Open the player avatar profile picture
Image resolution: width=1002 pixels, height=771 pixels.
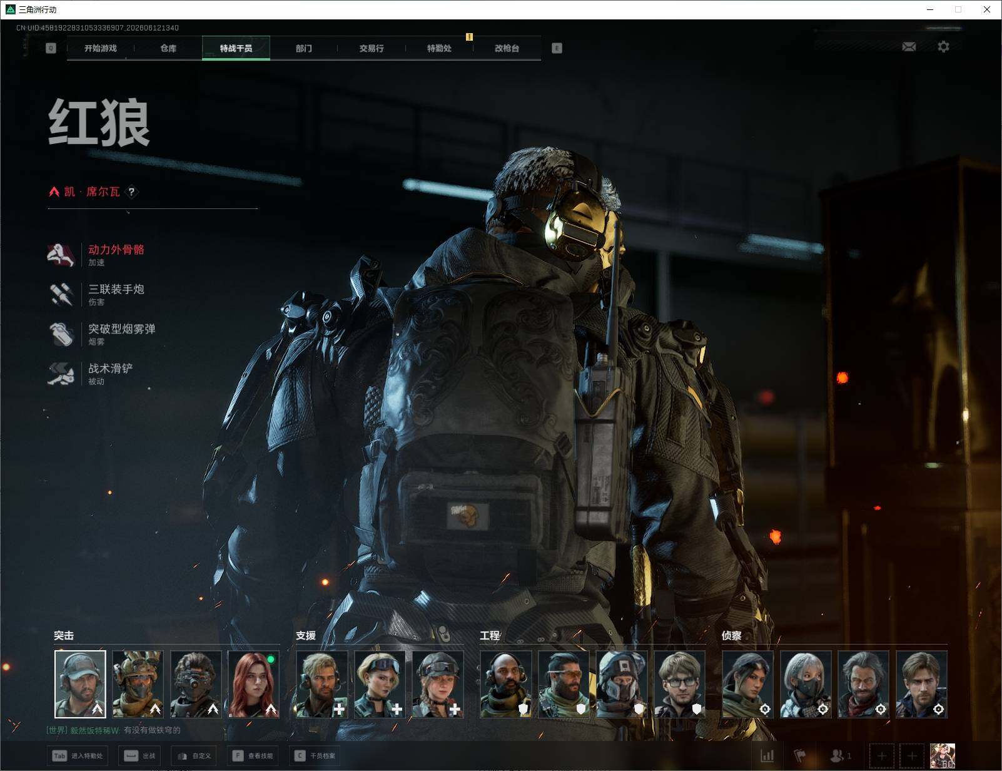[x=942, y=756]
